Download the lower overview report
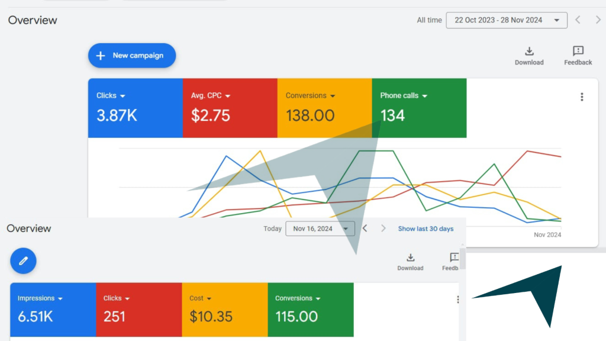606x341 pixels. click(x=410, y=262)
